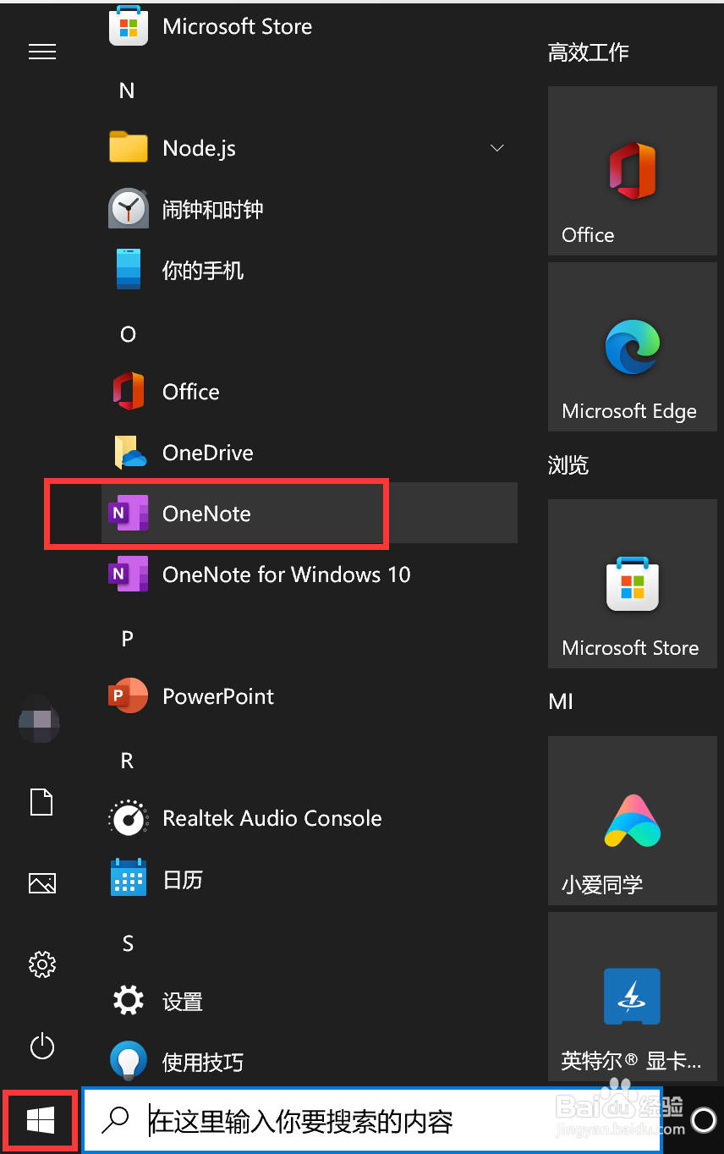Open the 日历 calendar app
Viewport: 724px width, 1154px height.
click(x=310, y=879)
